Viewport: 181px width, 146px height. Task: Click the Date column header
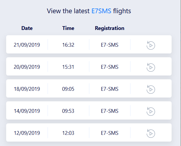[27, 28]
